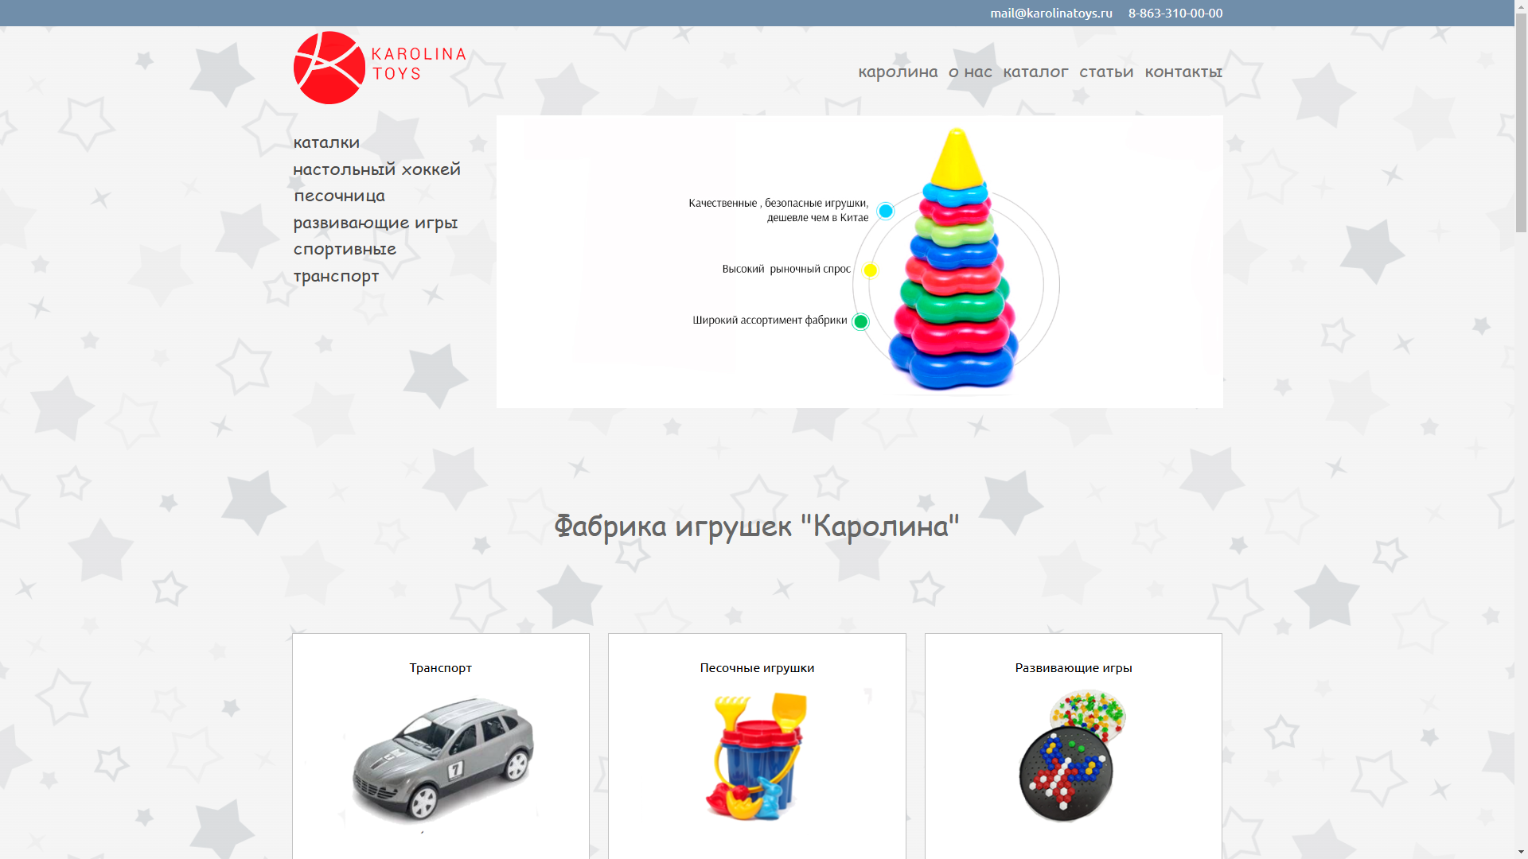Open the mail@karolinatoys.ru email link
The width and height of the screenshot is (1528, 859).
tap(1051, 13)
